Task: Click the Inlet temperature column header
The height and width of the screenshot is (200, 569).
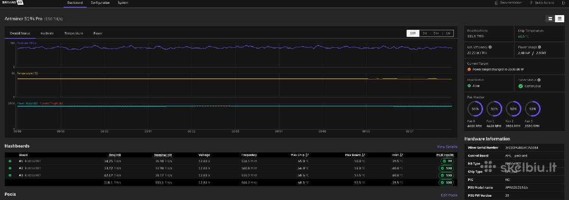Action: tap(398, 155)
